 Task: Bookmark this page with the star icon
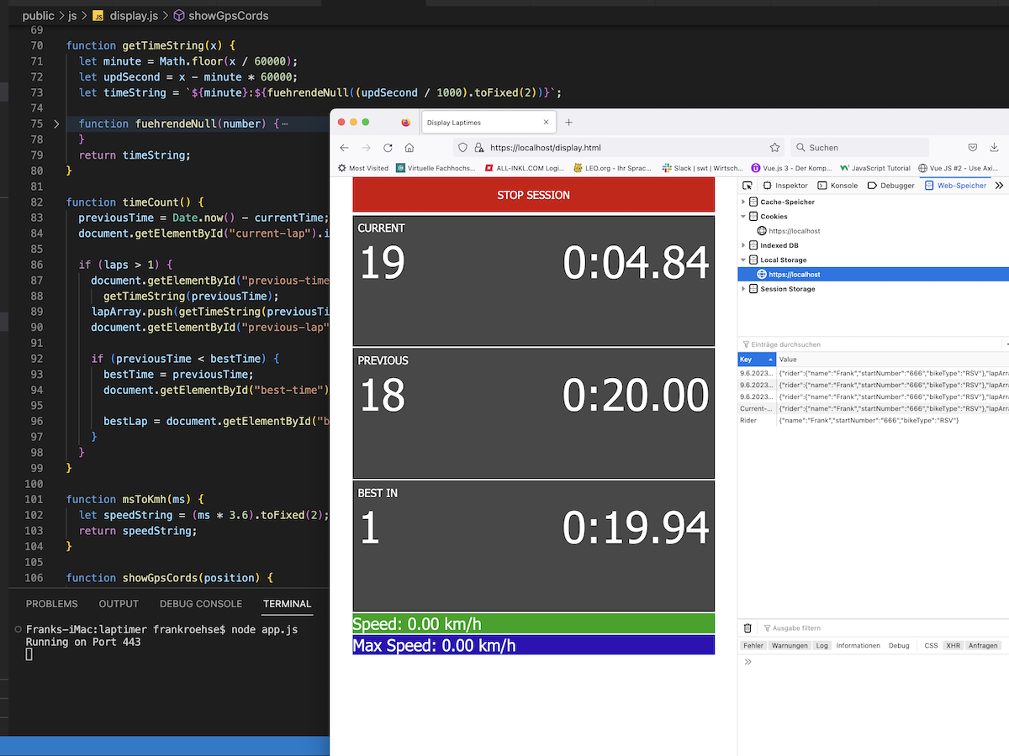[775, 148]
